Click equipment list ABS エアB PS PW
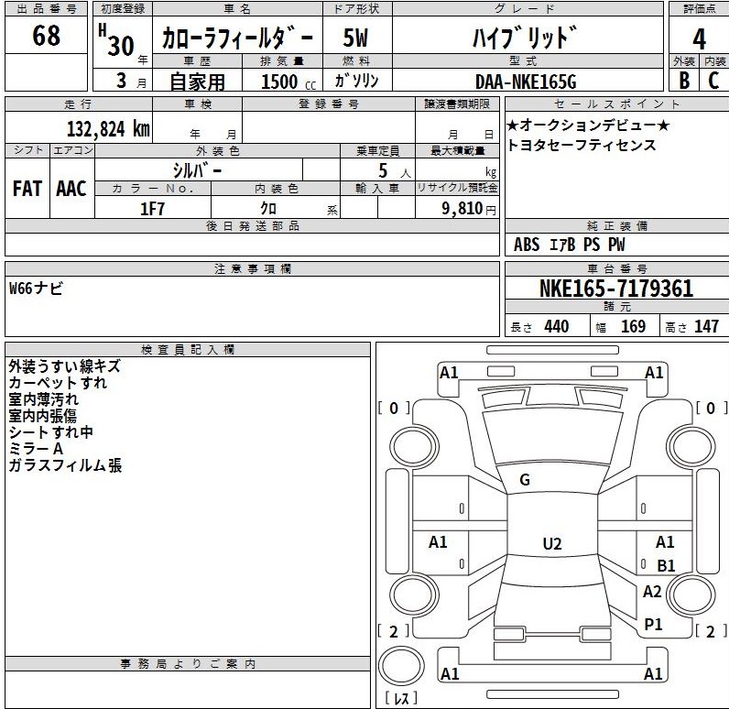Screen dimensions: 729x709 click(569, 245)
